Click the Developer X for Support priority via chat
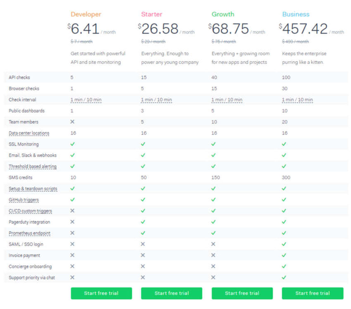Viewport: 351px width, 309px height. pyautogui.click(x=72, y=277)
